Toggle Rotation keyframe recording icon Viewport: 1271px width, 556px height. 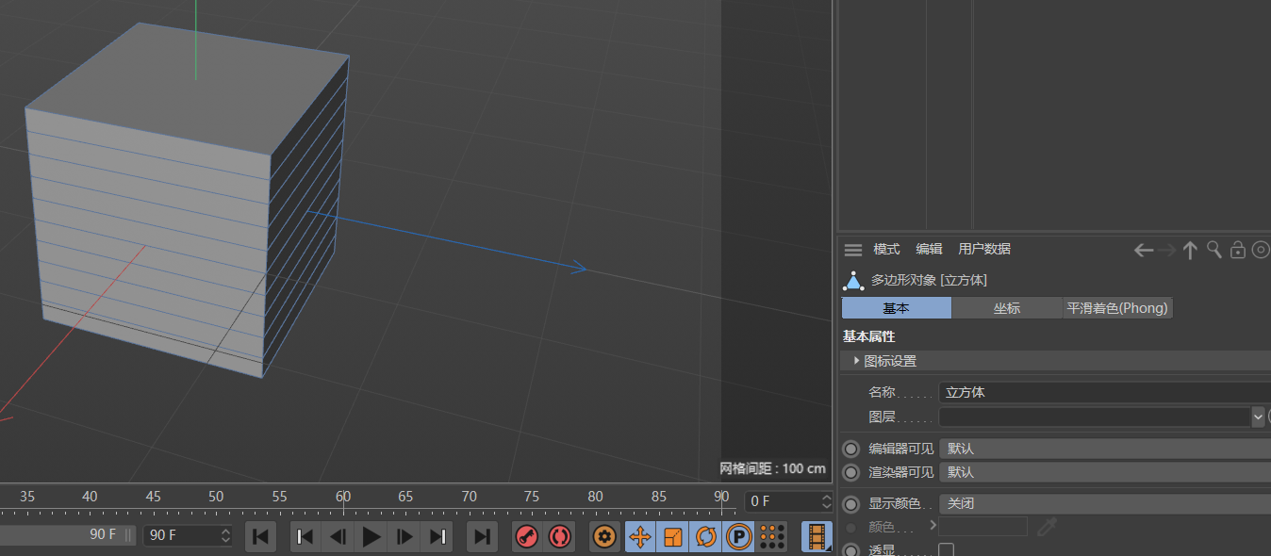(705, 537)
